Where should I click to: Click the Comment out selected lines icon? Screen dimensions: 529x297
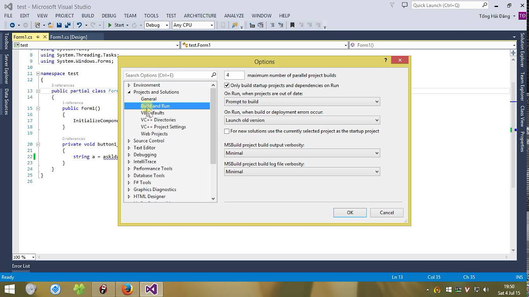[272, 25]
